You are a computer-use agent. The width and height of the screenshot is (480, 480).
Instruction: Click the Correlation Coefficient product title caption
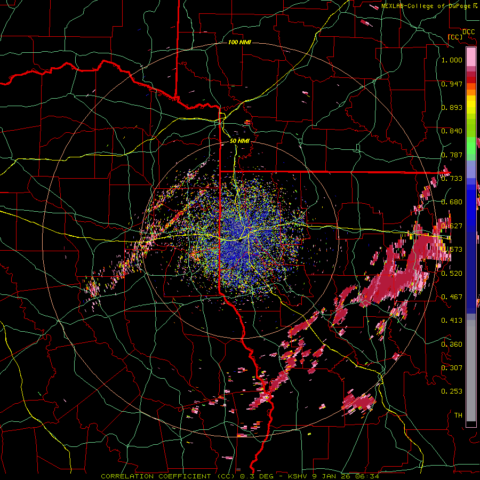click(x=240, y=476)
